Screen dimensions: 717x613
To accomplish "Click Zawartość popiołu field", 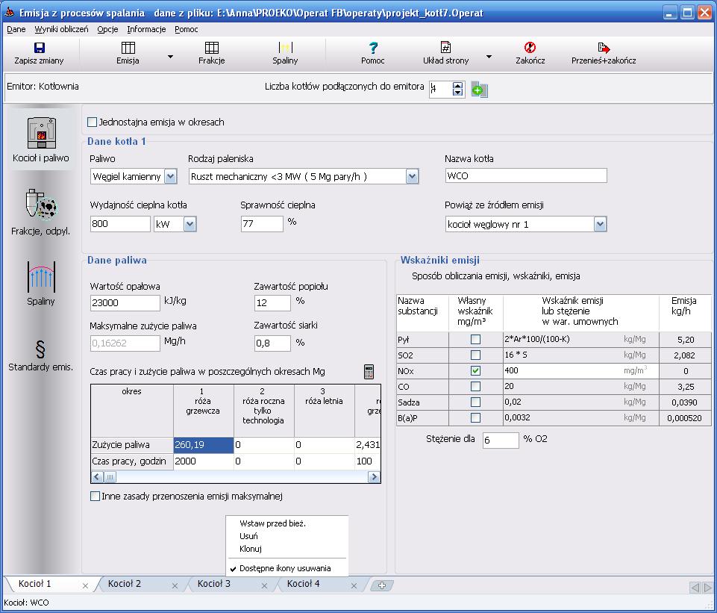I will (272, 303).
